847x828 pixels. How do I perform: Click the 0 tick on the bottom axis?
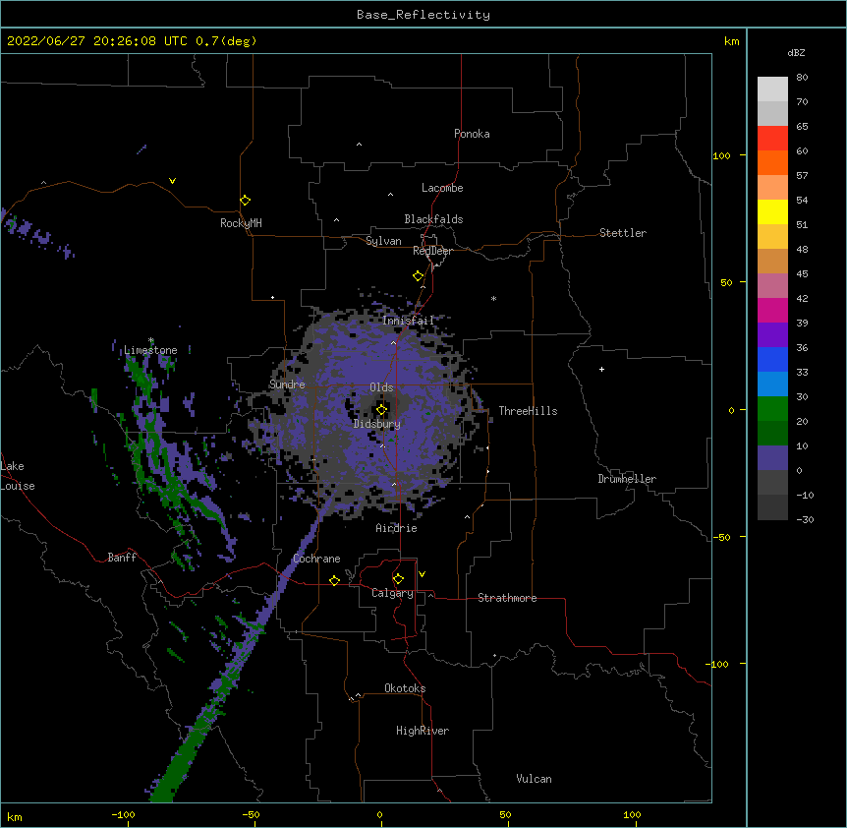379,815
